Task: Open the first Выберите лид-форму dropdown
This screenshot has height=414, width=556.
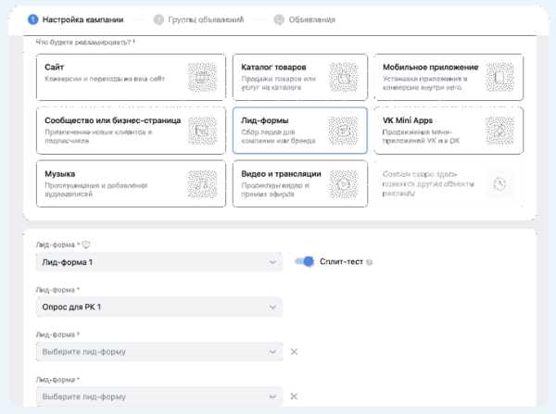Action: coord(158,351)
